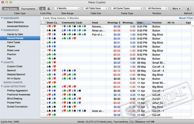This screenshot has height=124, width=194.
Task: Sort by the Community Cards column header
Action: [76, 23]
